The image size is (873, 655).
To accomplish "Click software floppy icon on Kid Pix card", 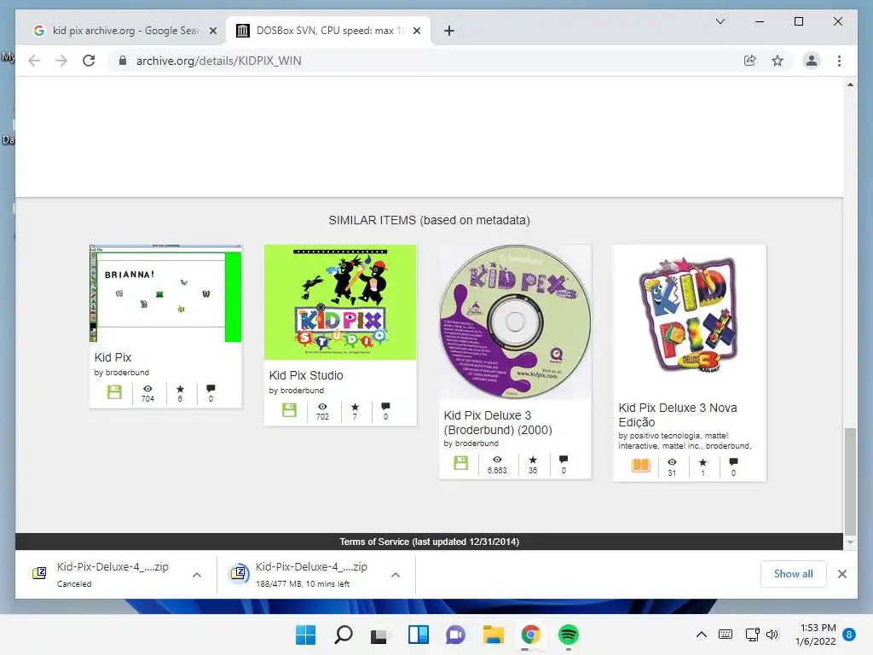I will tap(114, 392).
